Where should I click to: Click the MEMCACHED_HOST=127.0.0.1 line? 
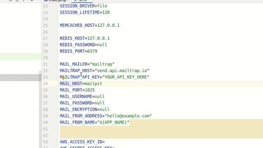coord(90,25)
